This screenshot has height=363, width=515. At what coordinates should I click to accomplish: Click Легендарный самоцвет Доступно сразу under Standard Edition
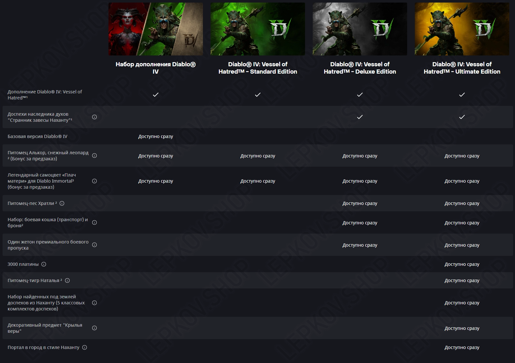tap(258, 181)
